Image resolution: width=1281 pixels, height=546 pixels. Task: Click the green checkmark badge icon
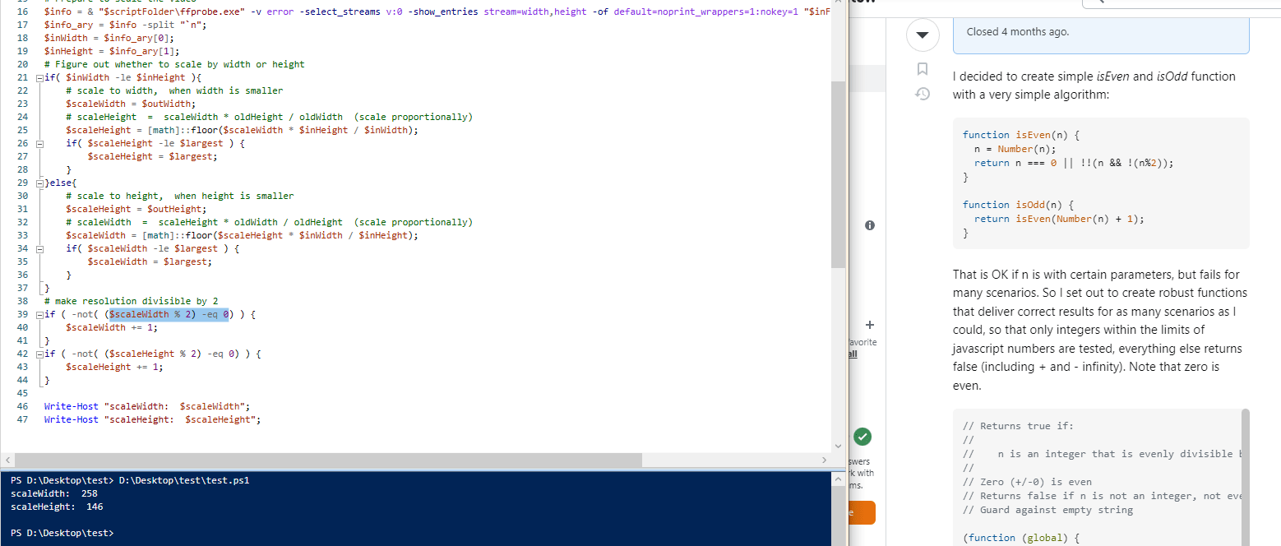863,437
